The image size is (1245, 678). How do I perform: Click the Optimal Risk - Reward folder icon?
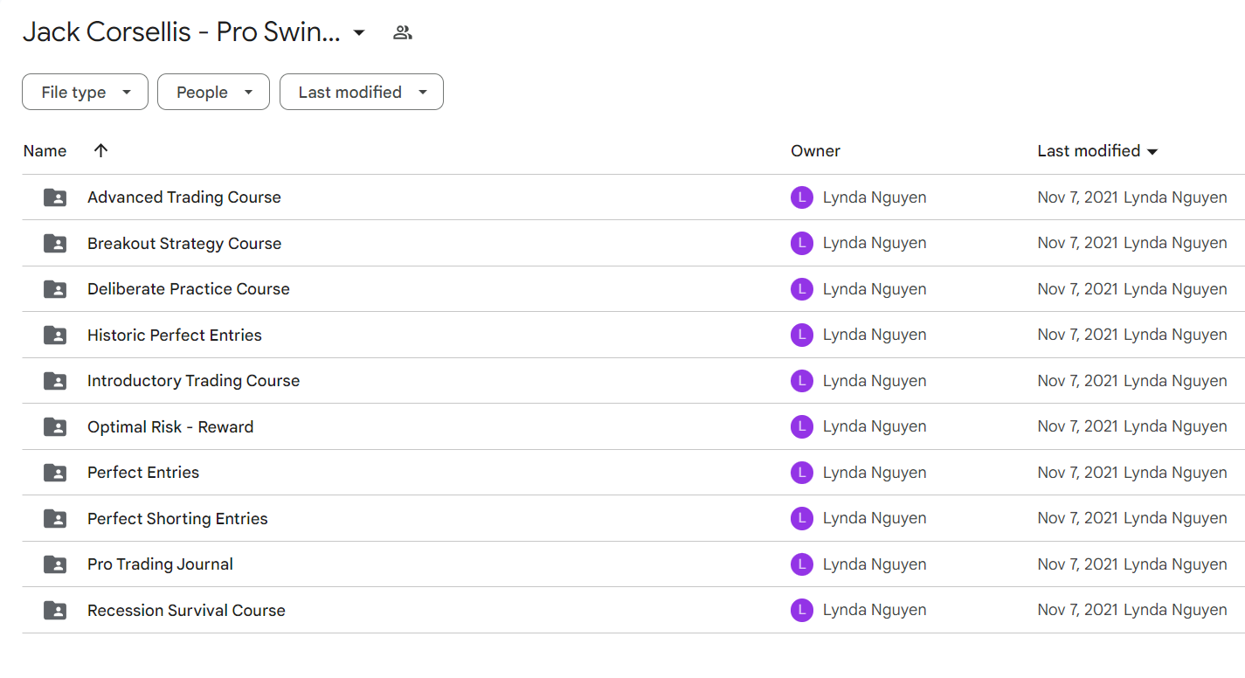(x=55, y=426)
